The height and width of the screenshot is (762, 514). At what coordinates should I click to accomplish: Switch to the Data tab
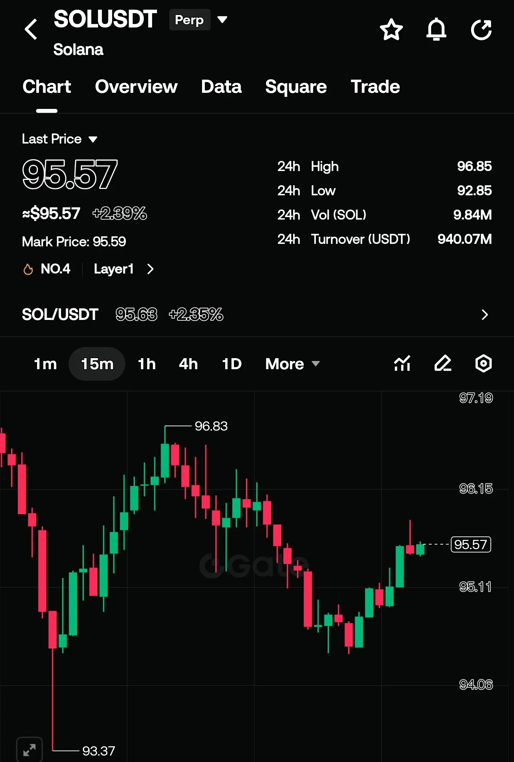click(x=221, y=86)
